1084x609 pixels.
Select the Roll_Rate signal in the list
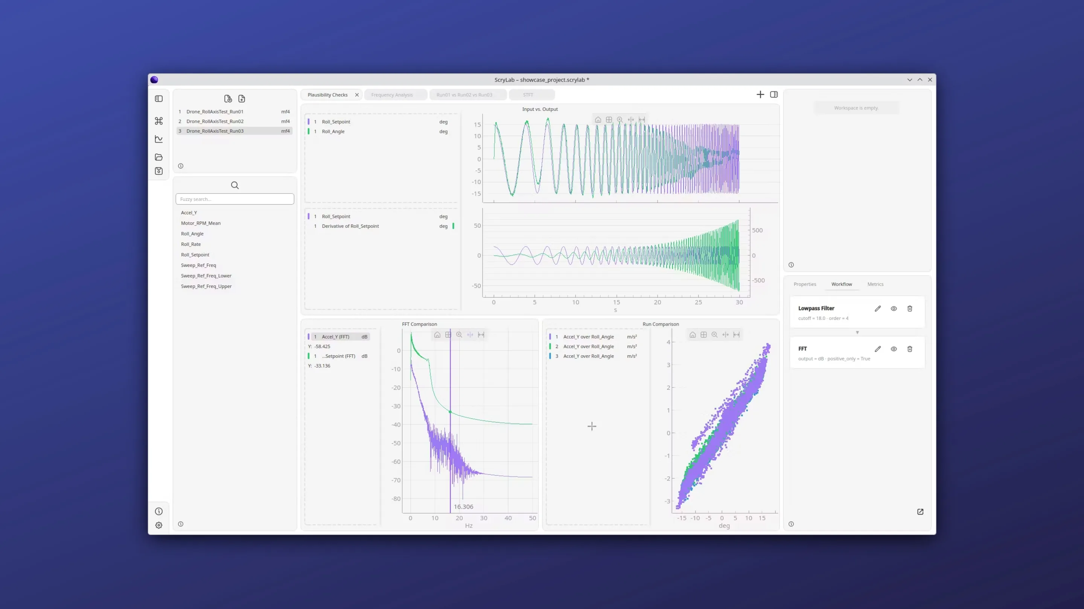click(190, 244)
